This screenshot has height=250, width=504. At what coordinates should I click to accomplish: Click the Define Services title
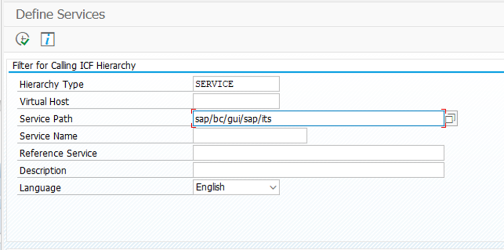[60, 14]
